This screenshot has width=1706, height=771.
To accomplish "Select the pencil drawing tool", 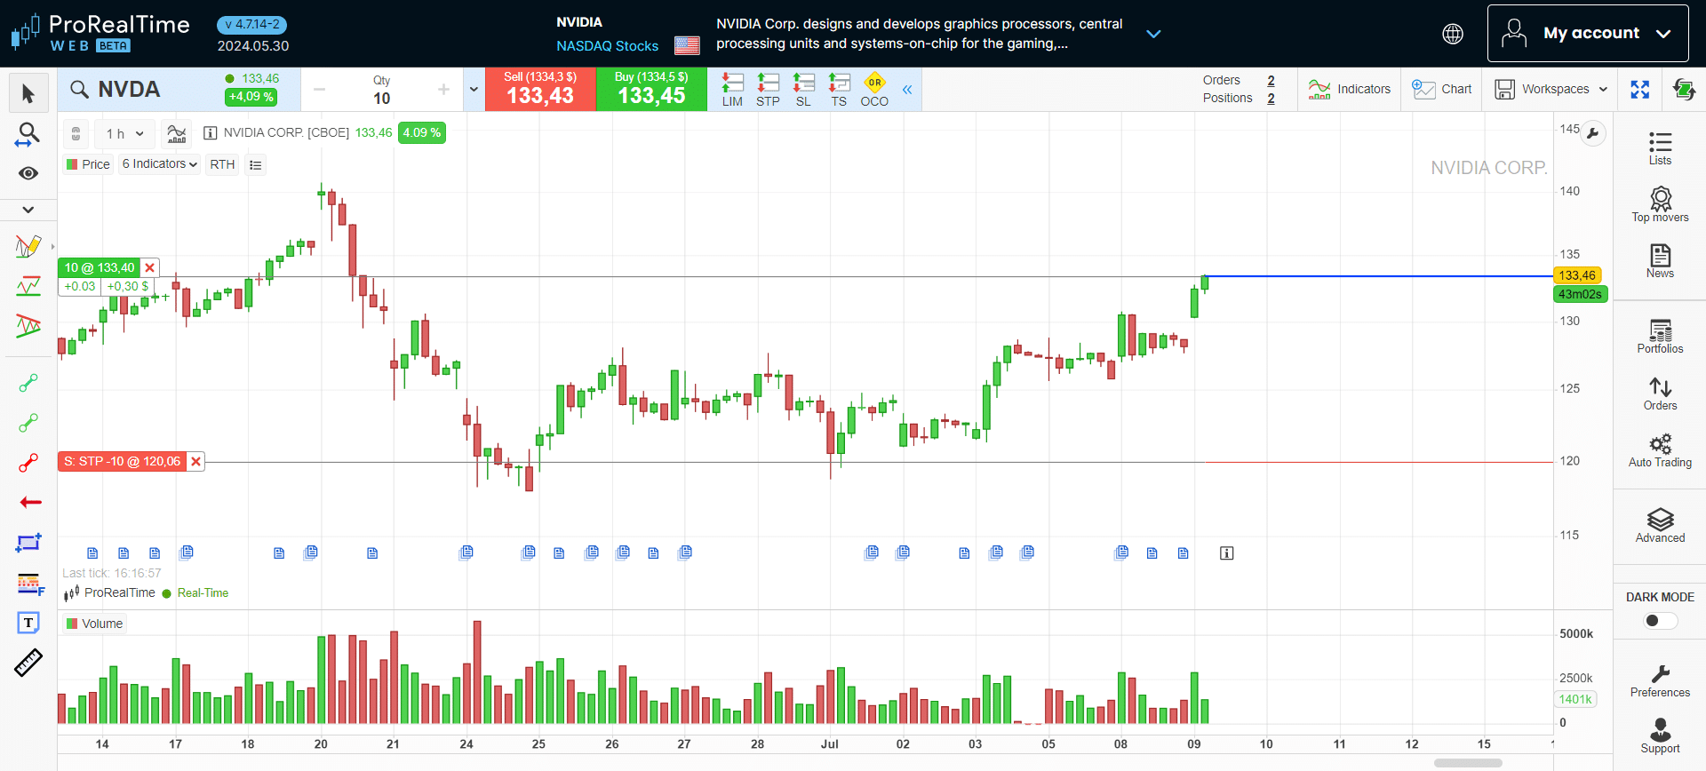I will click(28, 246).
